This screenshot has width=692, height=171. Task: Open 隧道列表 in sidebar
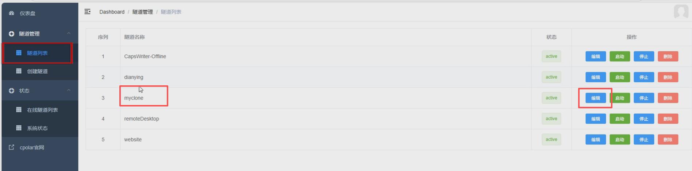[38, 53]
